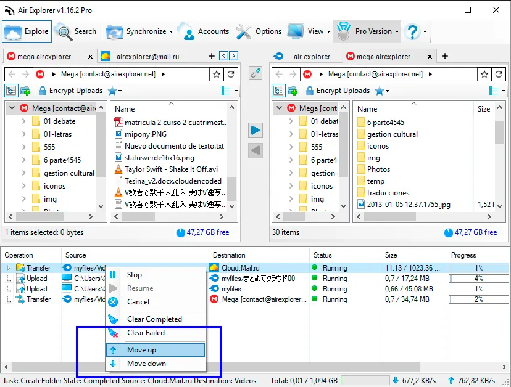Close the left mega airexplorer tab
The width and height of the screenshot is (511, 387).
tap(90, 57)
